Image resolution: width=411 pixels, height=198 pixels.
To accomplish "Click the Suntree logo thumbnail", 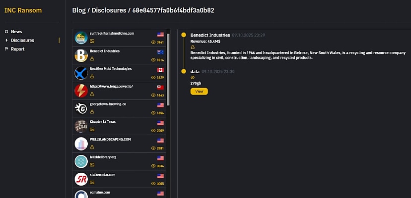I will 81,38.
